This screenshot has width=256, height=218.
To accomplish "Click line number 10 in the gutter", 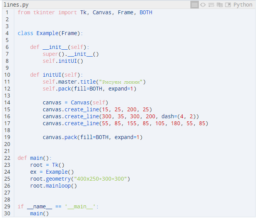I will 7,75.
